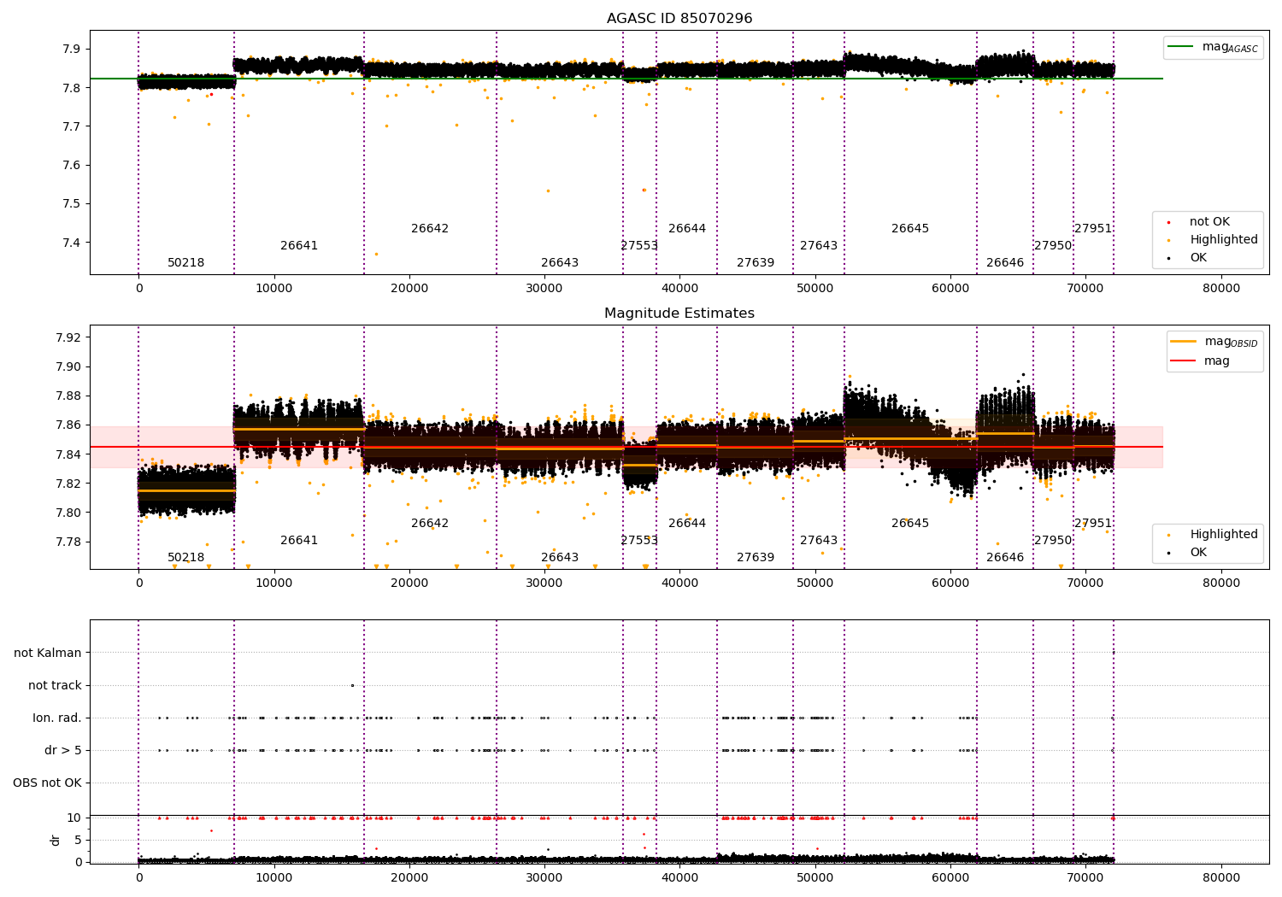Select y-axis tick 7.92 in middle panel
Image resolution: width=1282 pixels, height=897 pixels.
click(x=67, y=337)
